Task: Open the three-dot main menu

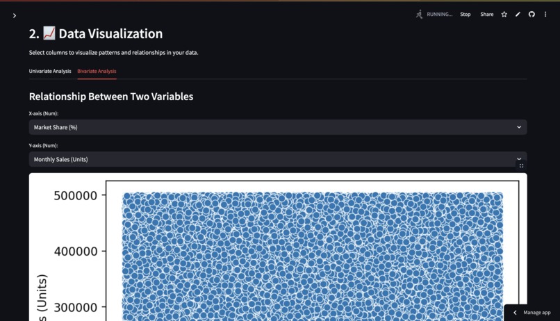Action: (x=545, y=15)
